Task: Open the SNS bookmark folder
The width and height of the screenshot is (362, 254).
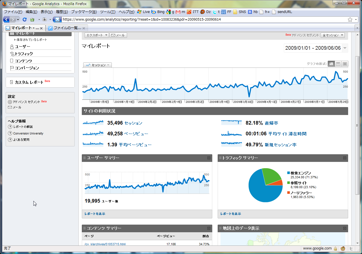Action: [x=240, y=12]
